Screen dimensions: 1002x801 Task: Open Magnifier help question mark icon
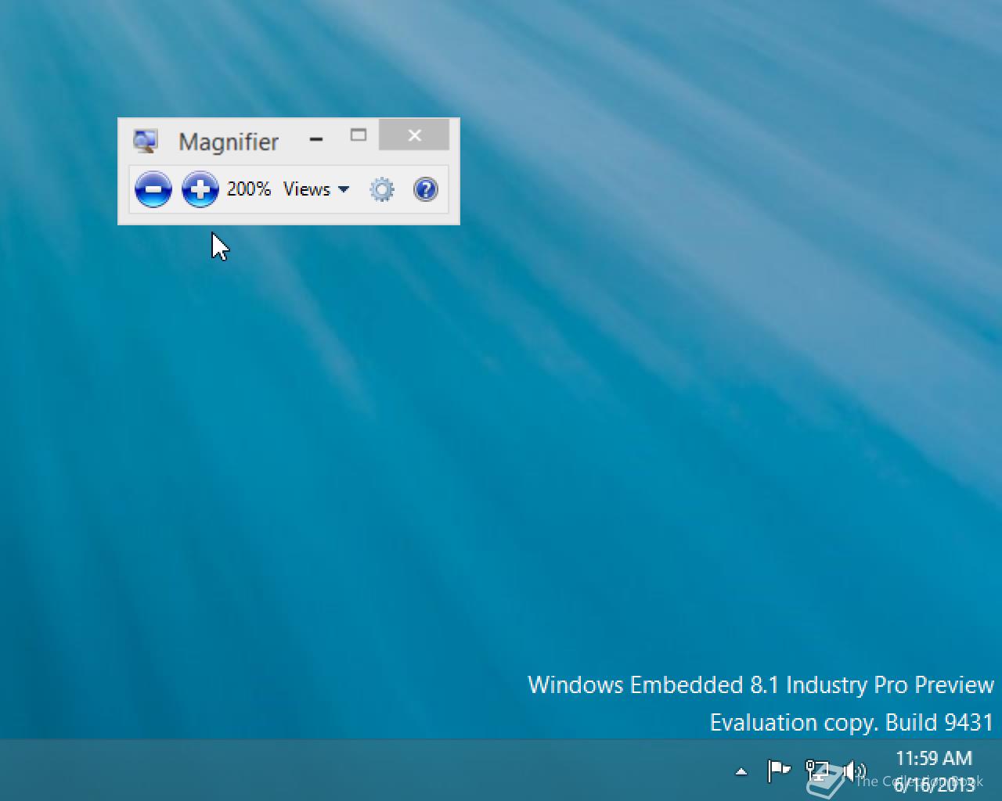coord(426,189)
